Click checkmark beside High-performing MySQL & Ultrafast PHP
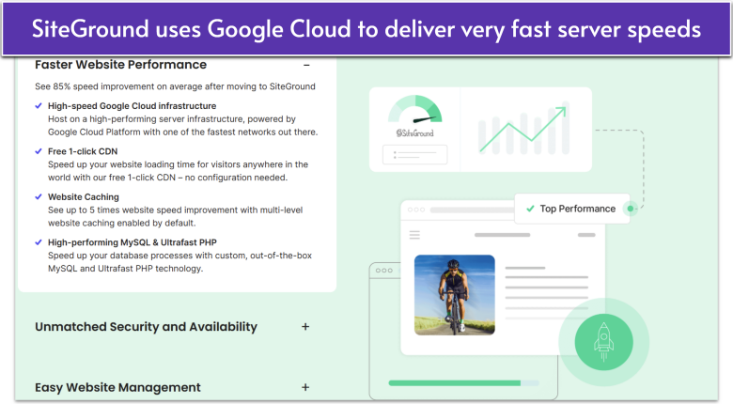The width and height of the screenshot is (733, 404). (x=39, y=242)
